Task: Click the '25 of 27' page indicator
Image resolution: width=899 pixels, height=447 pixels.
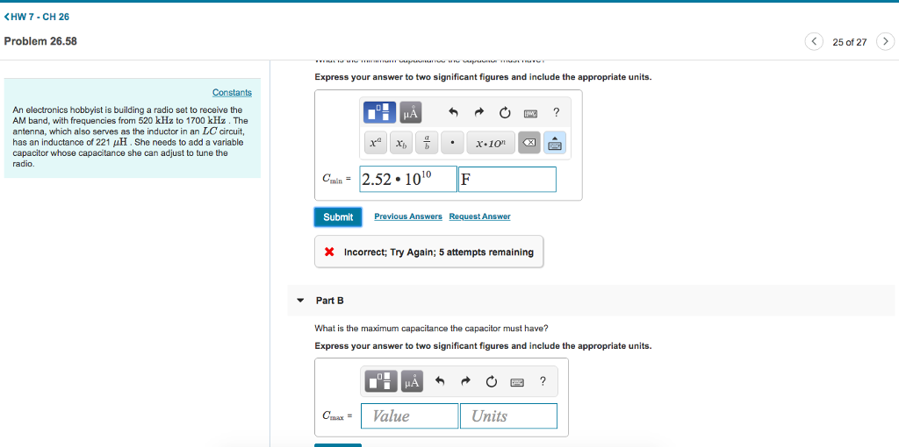Action: tap(850, 42)
